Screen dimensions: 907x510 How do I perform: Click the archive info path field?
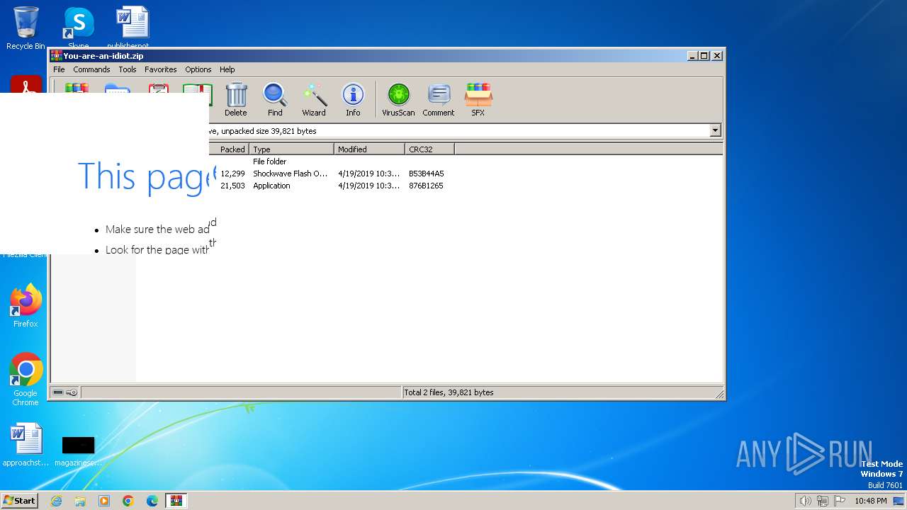pyautogui.click(x=459, y=130)
